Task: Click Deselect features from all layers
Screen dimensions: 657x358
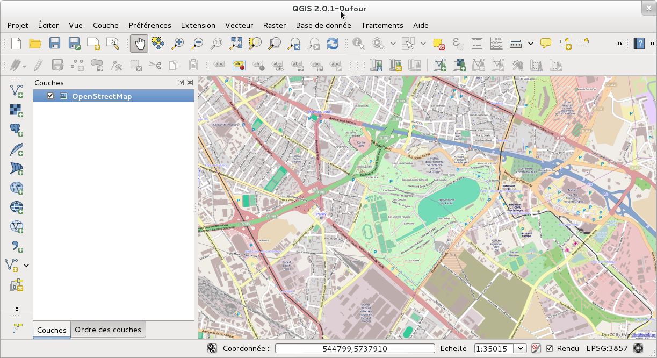Action: tap(439, 44)
